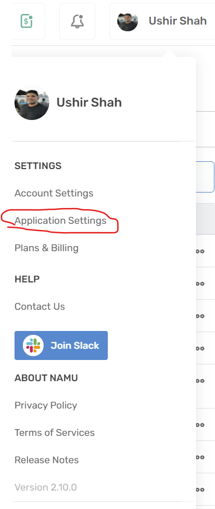
Task: Go to Plans & Billing
Action: 46,248
